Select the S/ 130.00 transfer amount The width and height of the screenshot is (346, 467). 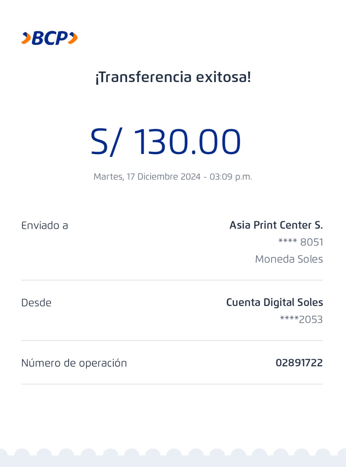coord(166,142)
